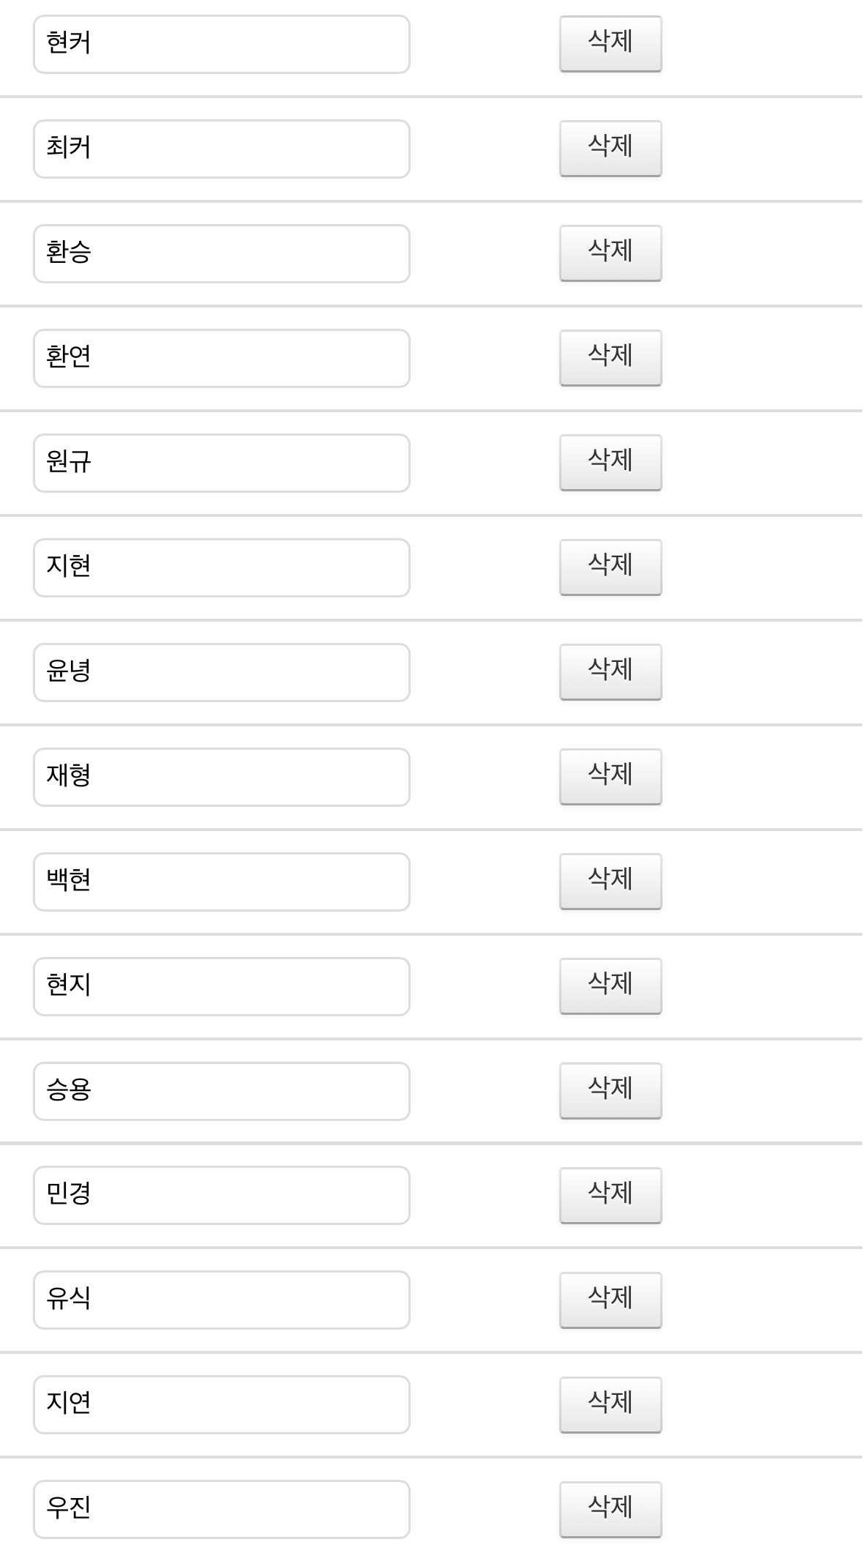Image resolution: width=863 pixels, height=1553 pixels.
Task: Click the 삭제 button next to 현커
Action: (610, 44)
